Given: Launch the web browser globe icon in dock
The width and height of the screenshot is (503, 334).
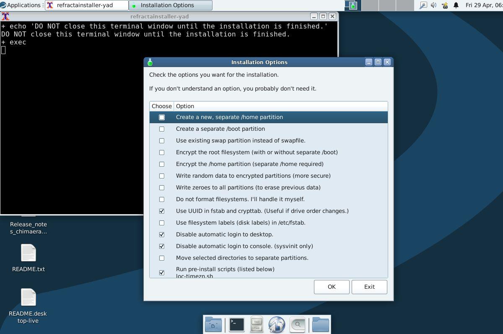Looking at the screenshot, I should [x=277, y=324].
